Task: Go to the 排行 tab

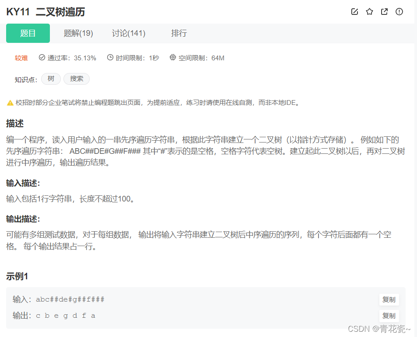Action: (x=179, y=33)
